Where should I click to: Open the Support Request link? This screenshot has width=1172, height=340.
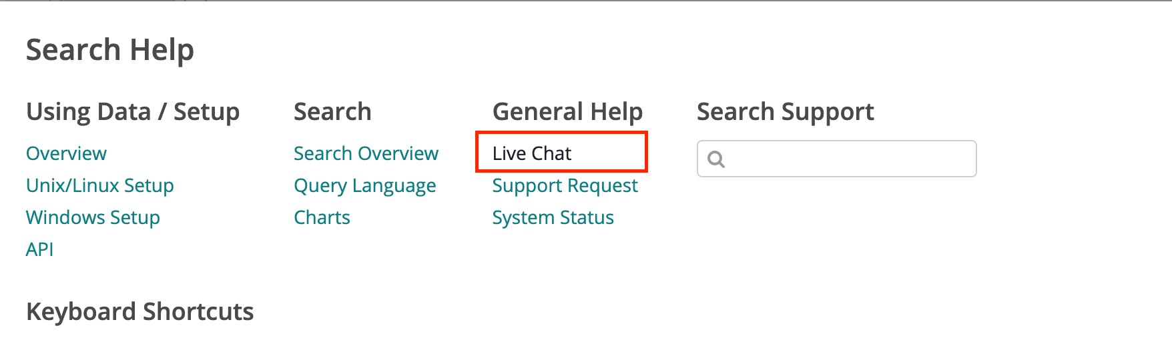565,186
